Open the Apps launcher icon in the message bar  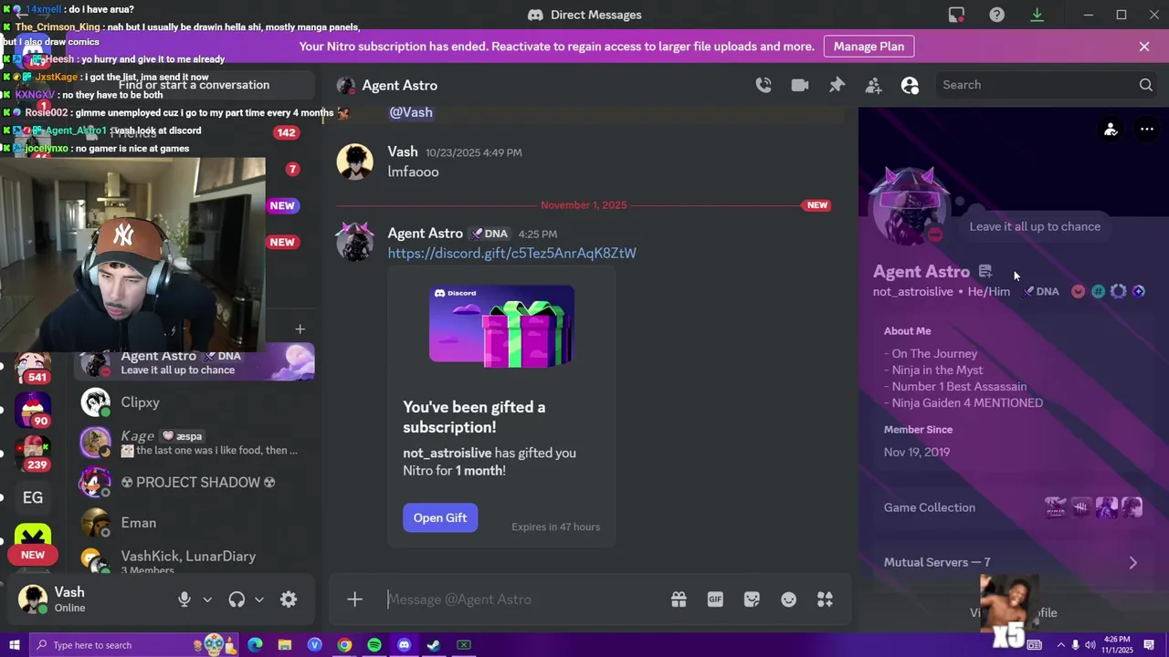[825, 600]
